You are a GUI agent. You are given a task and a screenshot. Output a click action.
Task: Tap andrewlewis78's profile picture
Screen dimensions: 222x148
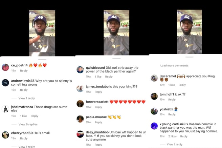(x=5, y=83)
